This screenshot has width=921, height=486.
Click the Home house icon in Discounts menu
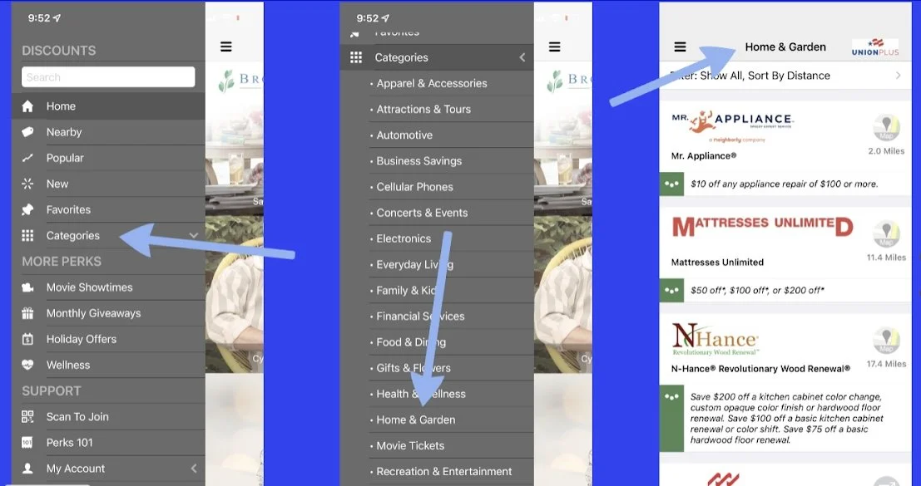(27, 106)
